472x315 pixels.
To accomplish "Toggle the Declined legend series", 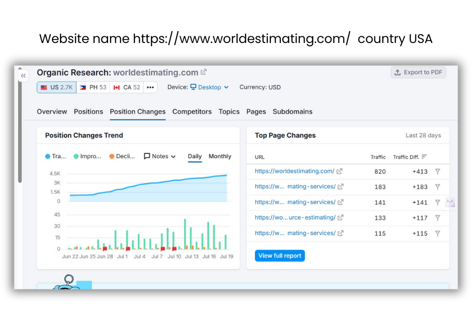I will [x=122, y=156].
